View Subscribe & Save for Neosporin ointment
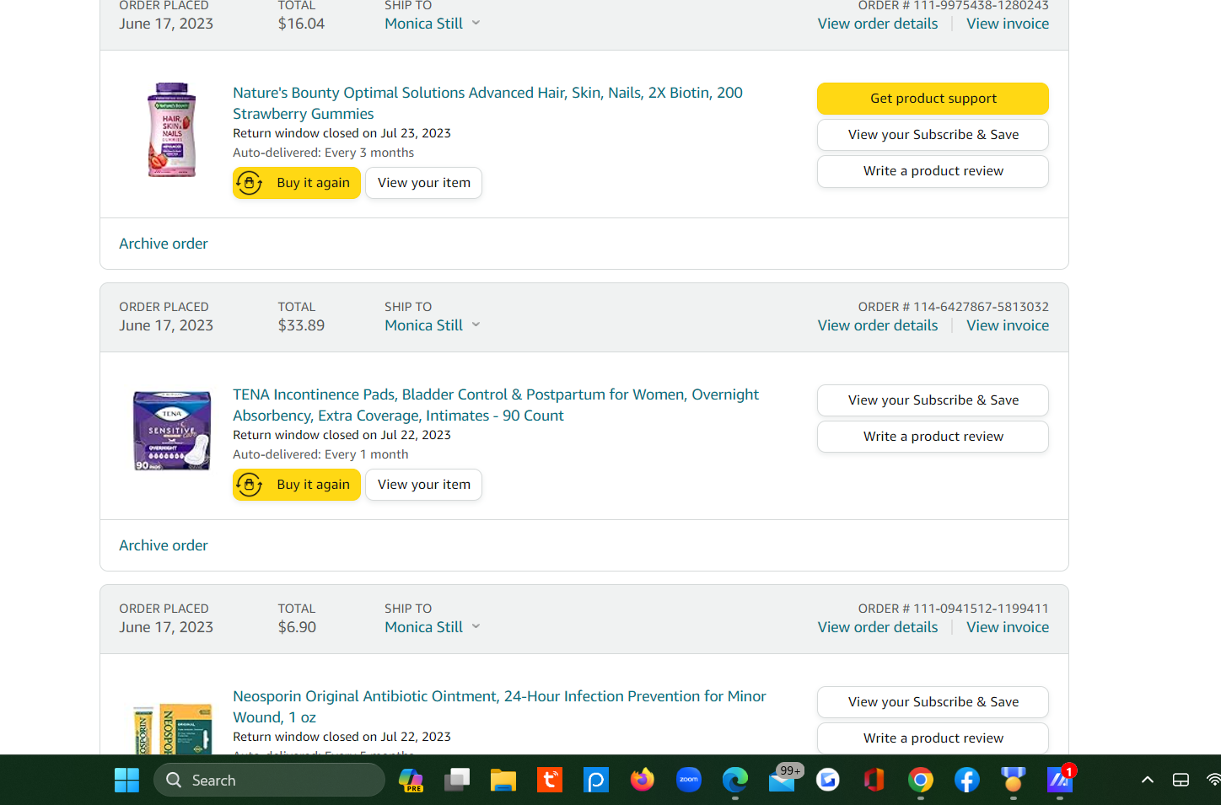The width and height of the screenshot is (1221, 805). (933, 702)
